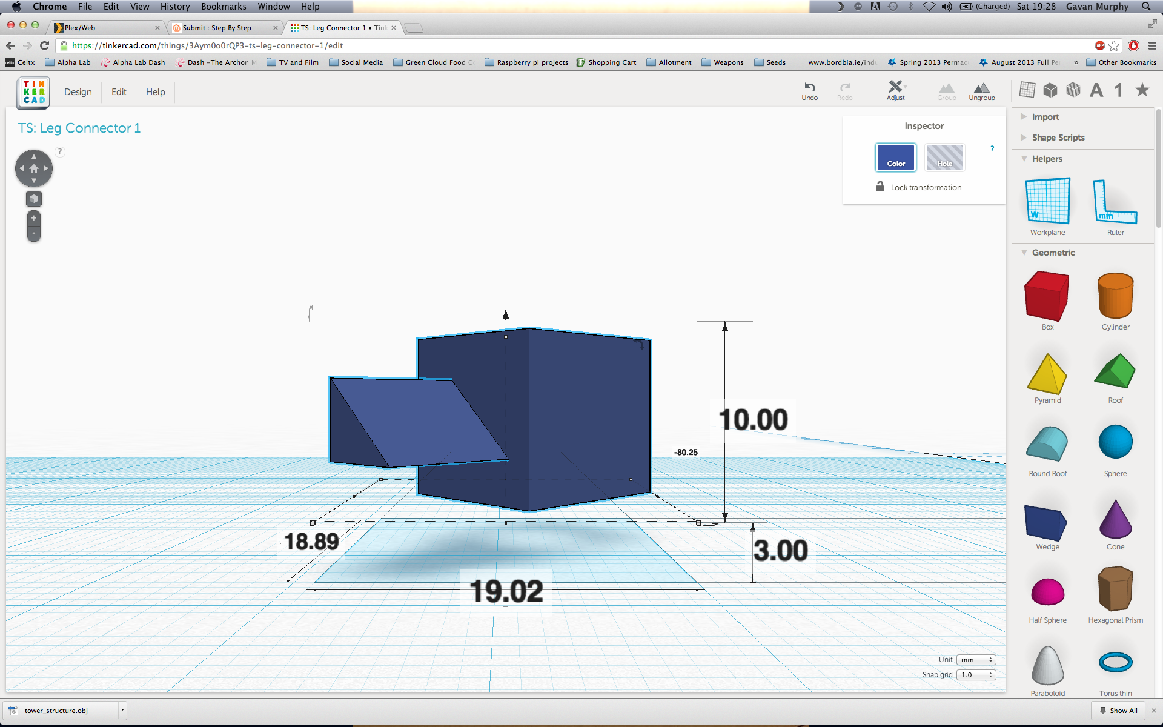Open the macOS History menu
Screen dimensions: 1163x727
pos(175,7)
